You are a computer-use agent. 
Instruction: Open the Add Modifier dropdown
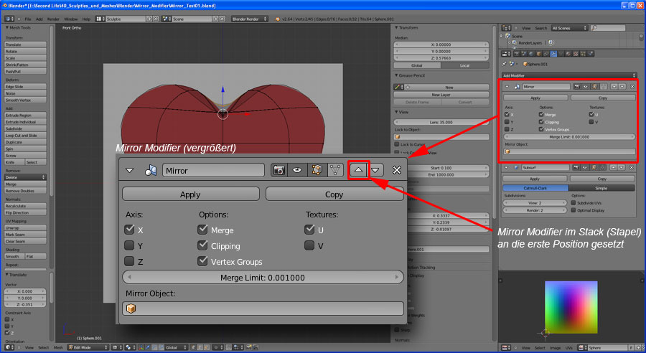point(568,75)
